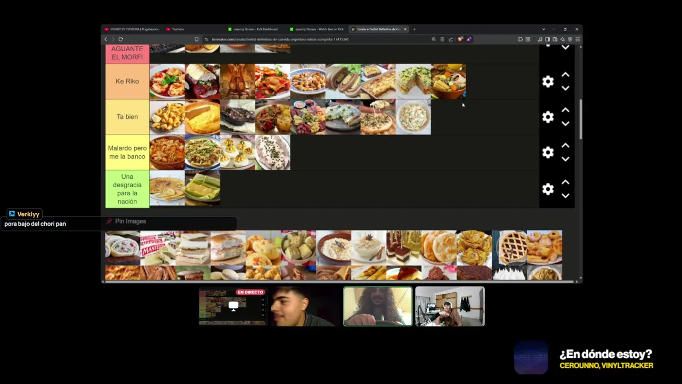Open settings gear for Ke Riko tier
Screen dimensions: 682x384
click(x=548, y=82)
